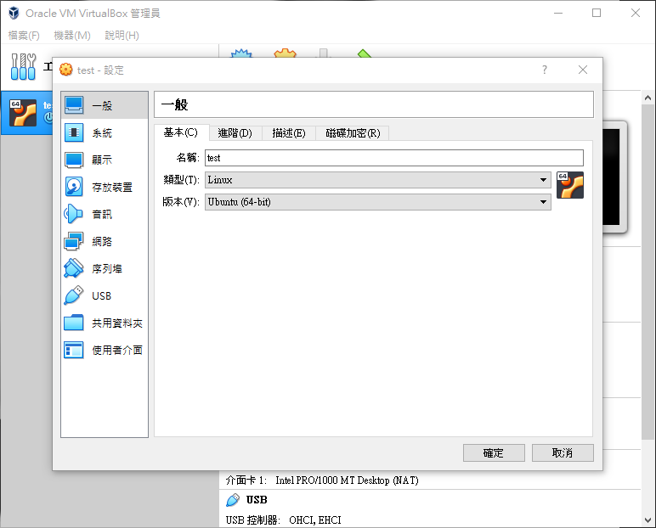656x528 pixels.
Task: Open the 一般 (General) settings category
Action: click(105, 105)
